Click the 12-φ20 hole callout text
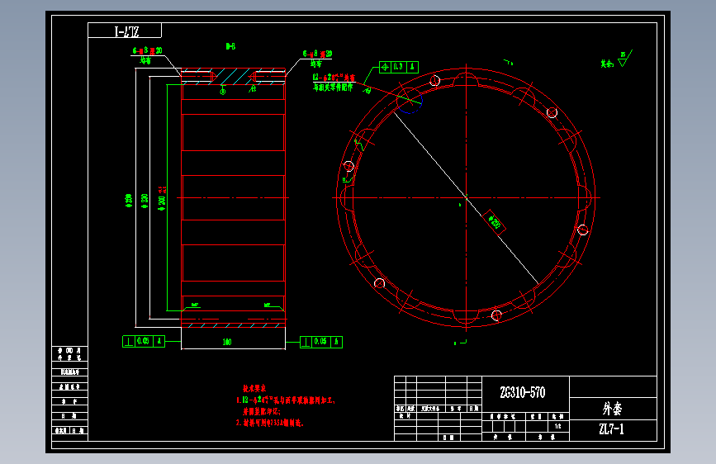716x464 pixels. coord(334,78)
